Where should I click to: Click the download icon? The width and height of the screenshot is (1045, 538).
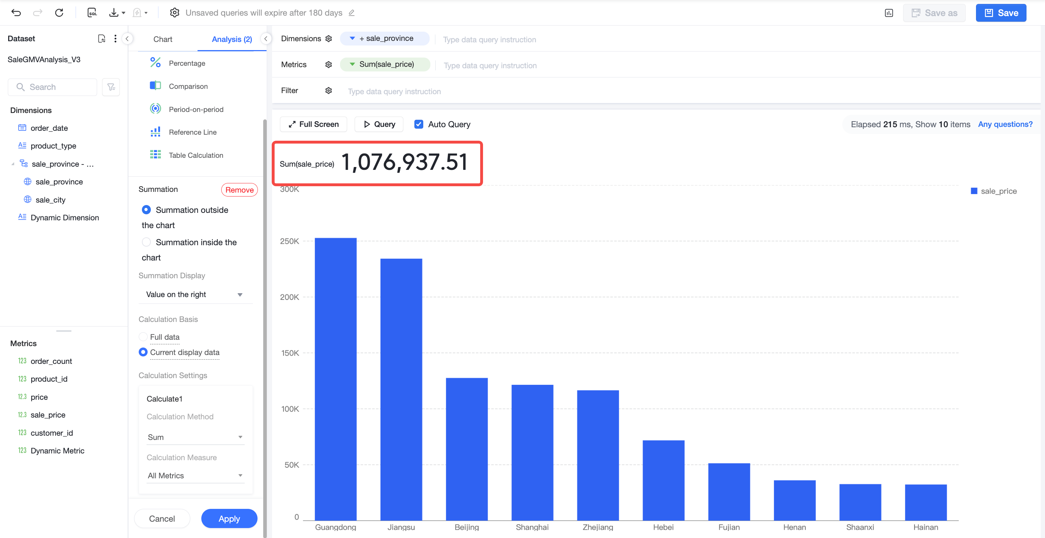pos(114,12)
